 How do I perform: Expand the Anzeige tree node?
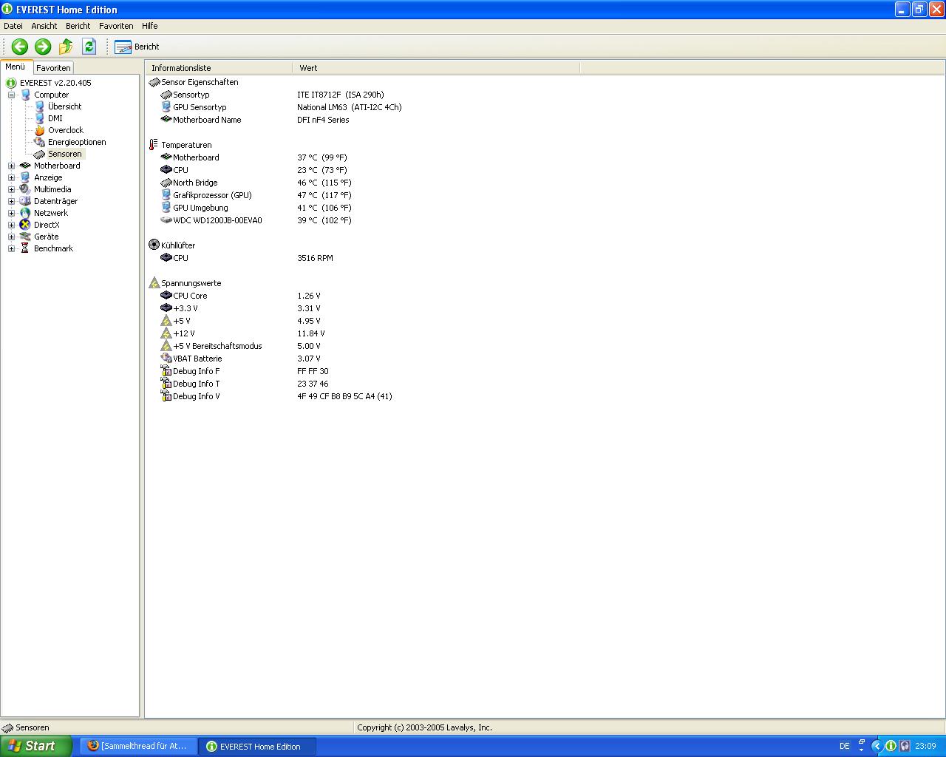11,177
